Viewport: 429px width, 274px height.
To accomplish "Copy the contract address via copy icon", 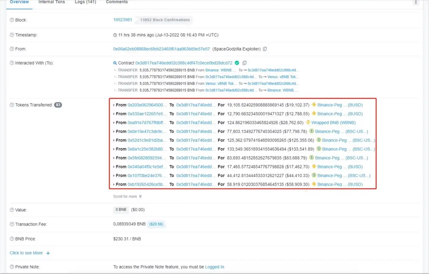I will click(x=245, y=63).
